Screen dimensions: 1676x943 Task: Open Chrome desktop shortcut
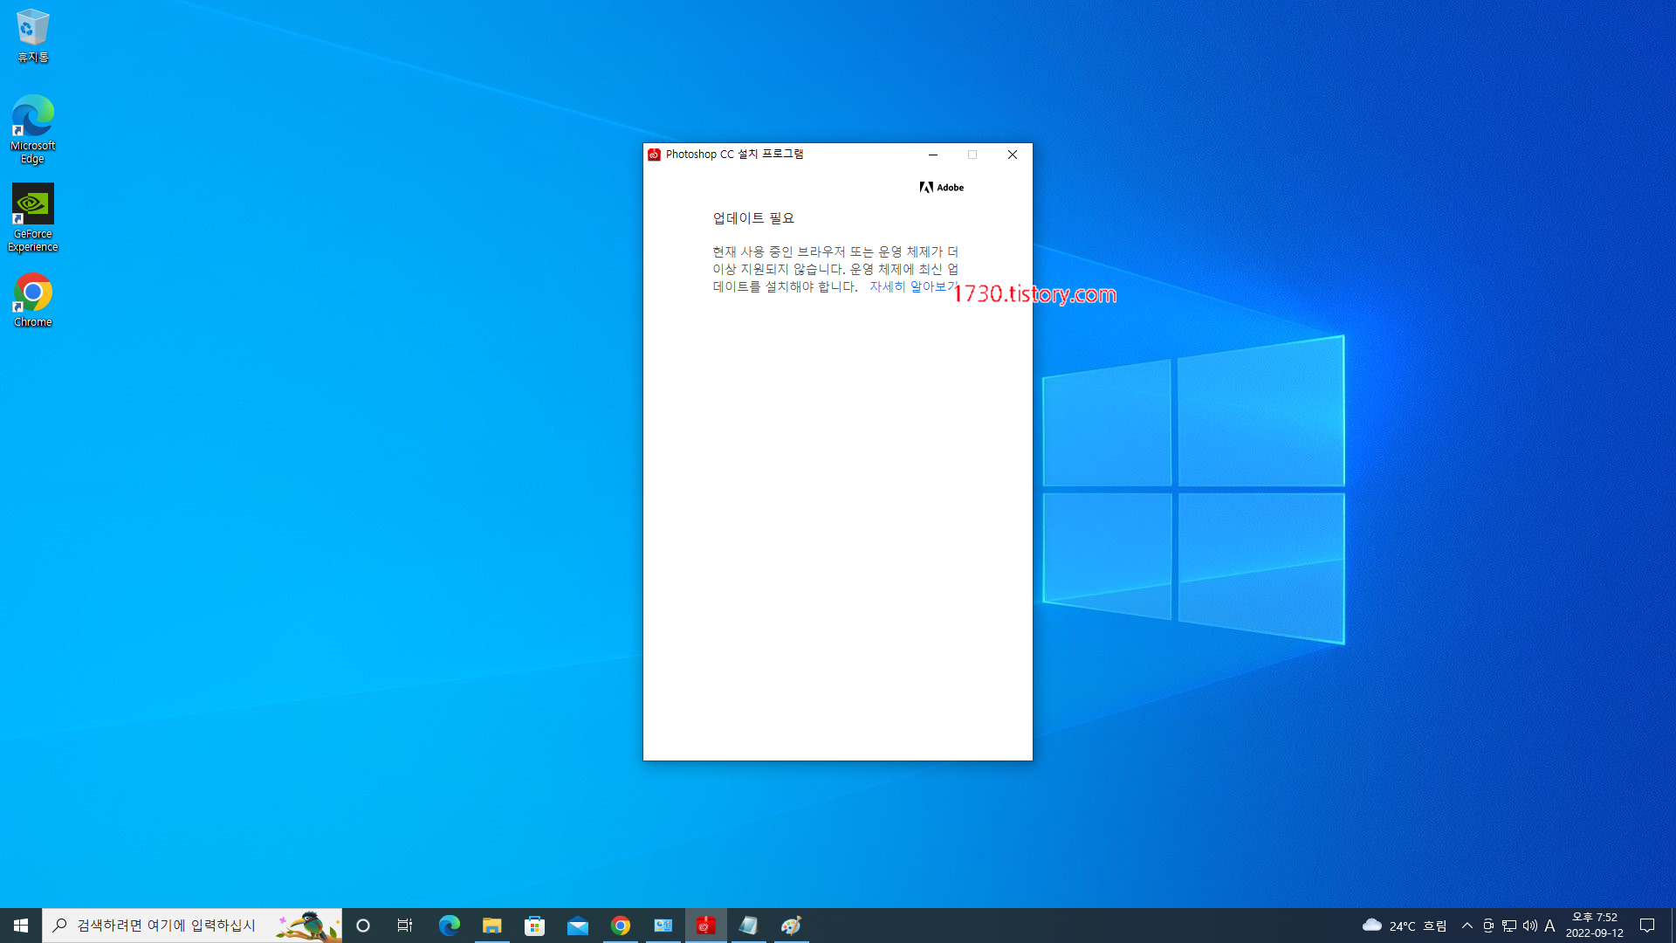click(x=33, y=299)
